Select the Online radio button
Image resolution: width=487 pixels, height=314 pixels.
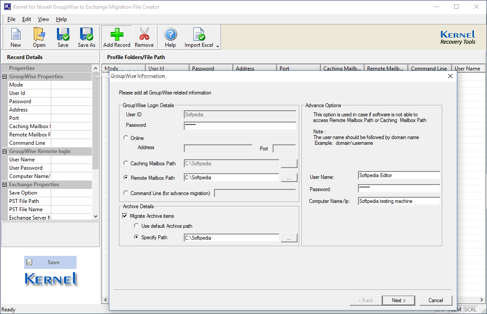coord(126,137)
